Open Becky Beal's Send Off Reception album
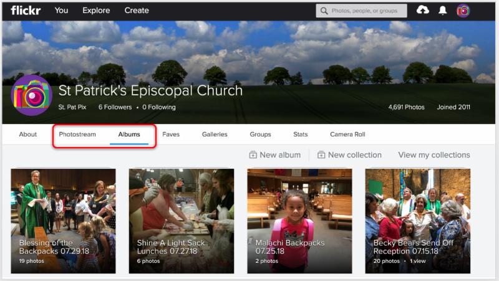The width and height of the screenshot is (499, 281). click(x=417, y=221)
